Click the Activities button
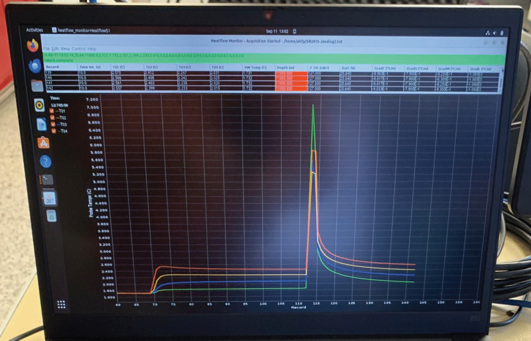 [35, 30]
